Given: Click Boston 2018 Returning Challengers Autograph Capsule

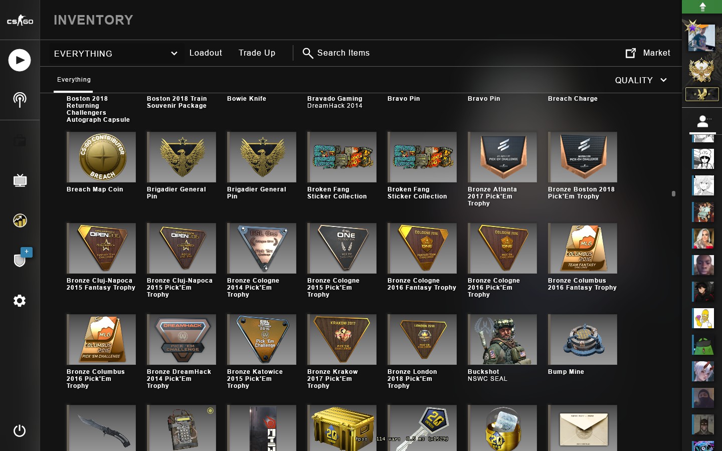Looking at the screenshot, I should [x=98, y=109].
